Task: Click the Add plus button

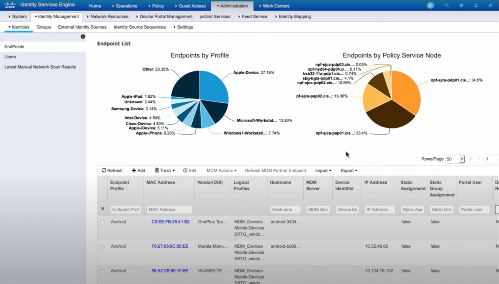Action: [138, 170]
